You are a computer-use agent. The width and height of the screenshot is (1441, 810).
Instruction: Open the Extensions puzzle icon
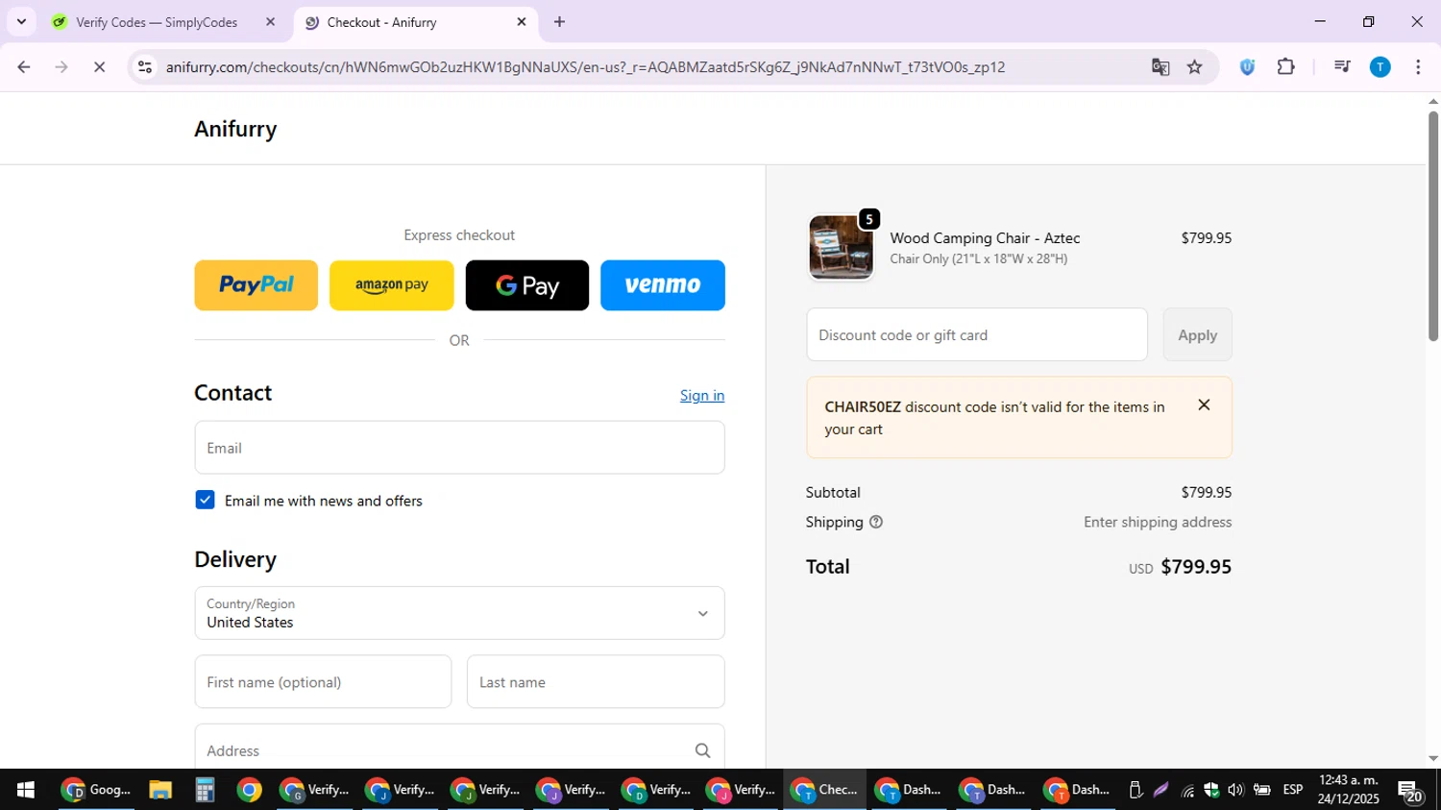[x=1285, y=67]
